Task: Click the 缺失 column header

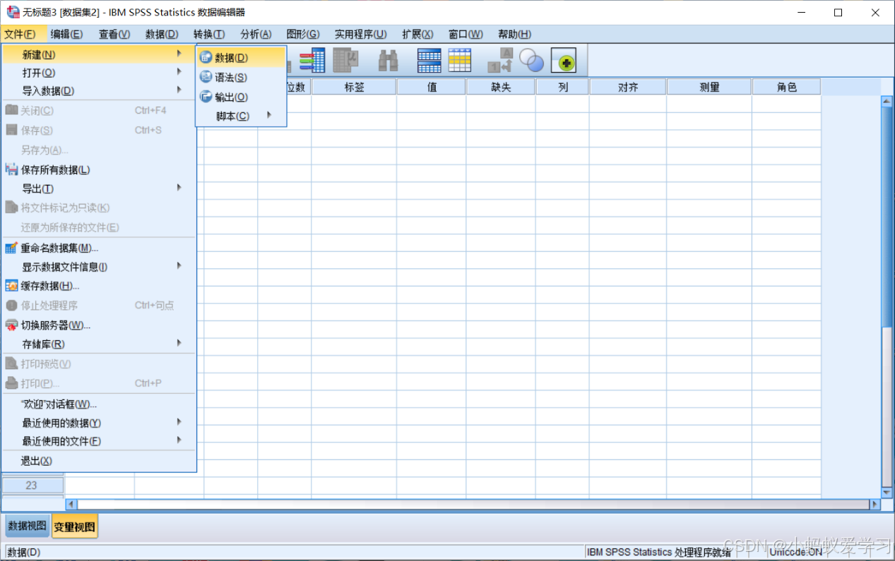Action: [x=501, y=87]
